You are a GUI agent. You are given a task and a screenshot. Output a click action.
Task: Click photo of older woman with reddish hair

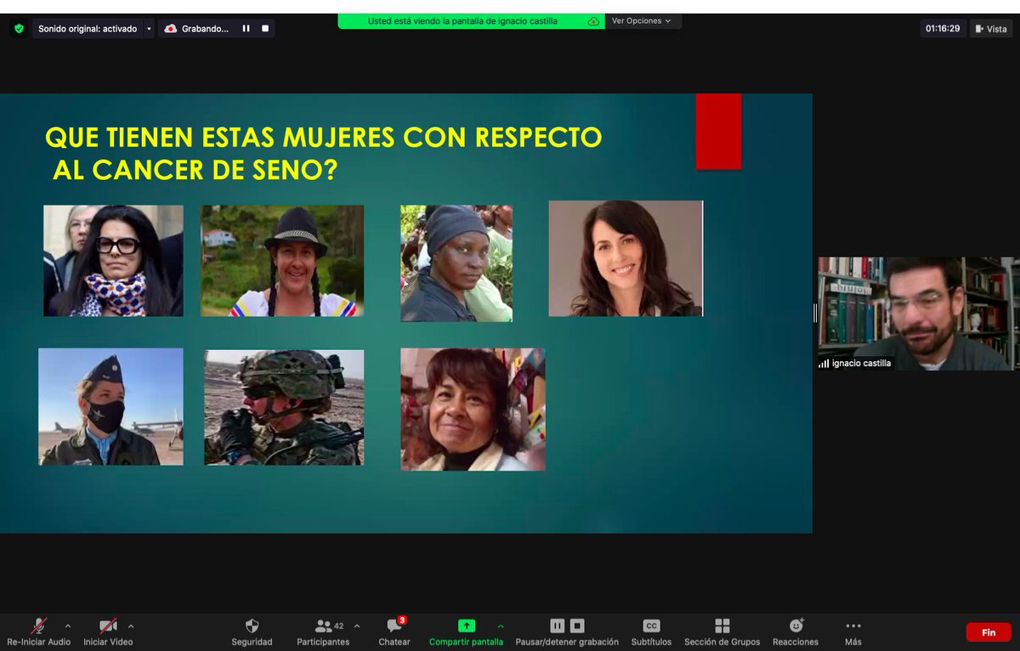point(473,409)
